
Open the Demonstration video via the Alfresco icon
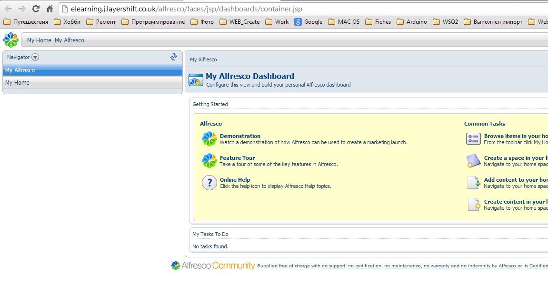tap(209, 138)
